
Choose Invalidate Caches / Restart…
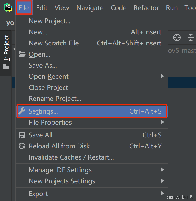[x=71, y=157]
